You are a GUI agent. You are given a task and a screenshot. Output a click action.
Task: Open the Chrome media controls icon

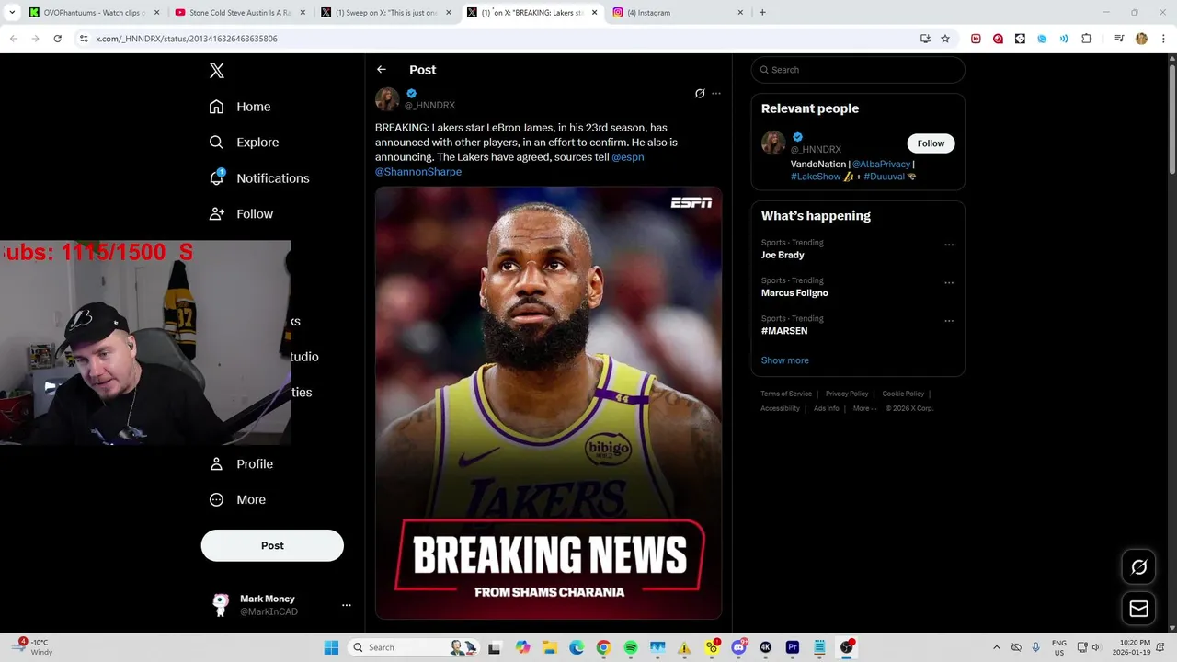pos(1119,39)
